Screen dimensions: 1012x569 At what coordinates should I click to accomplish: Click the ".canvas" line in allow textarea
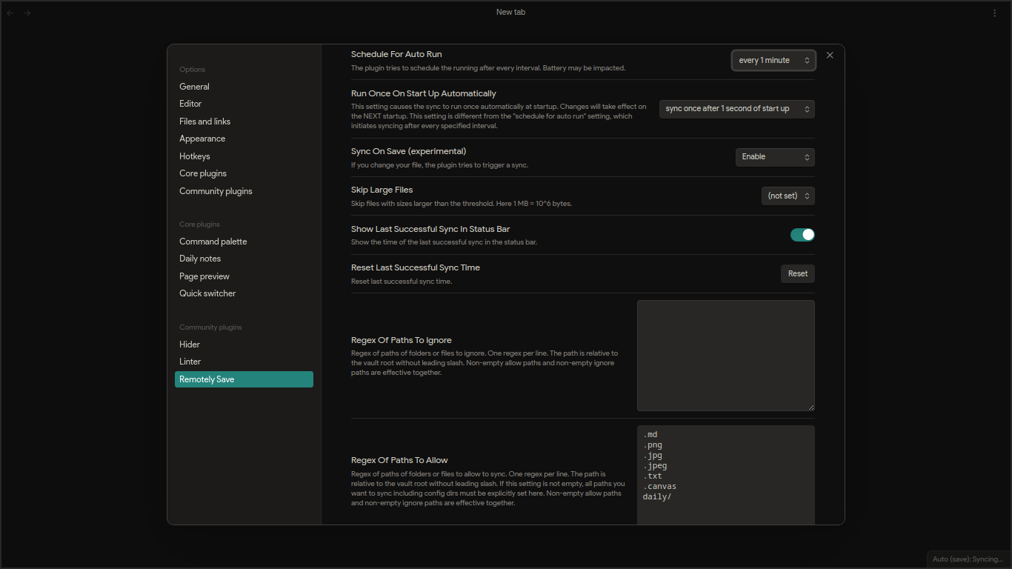coord(659,486)
